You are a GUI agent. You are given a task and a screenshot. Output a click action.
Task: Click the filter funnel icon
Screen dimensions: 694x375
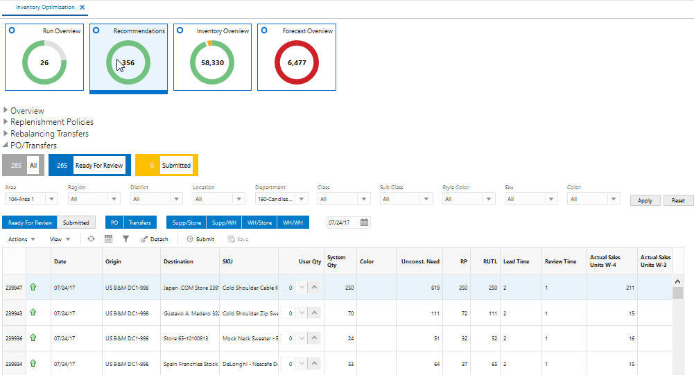tap(125, 239)
